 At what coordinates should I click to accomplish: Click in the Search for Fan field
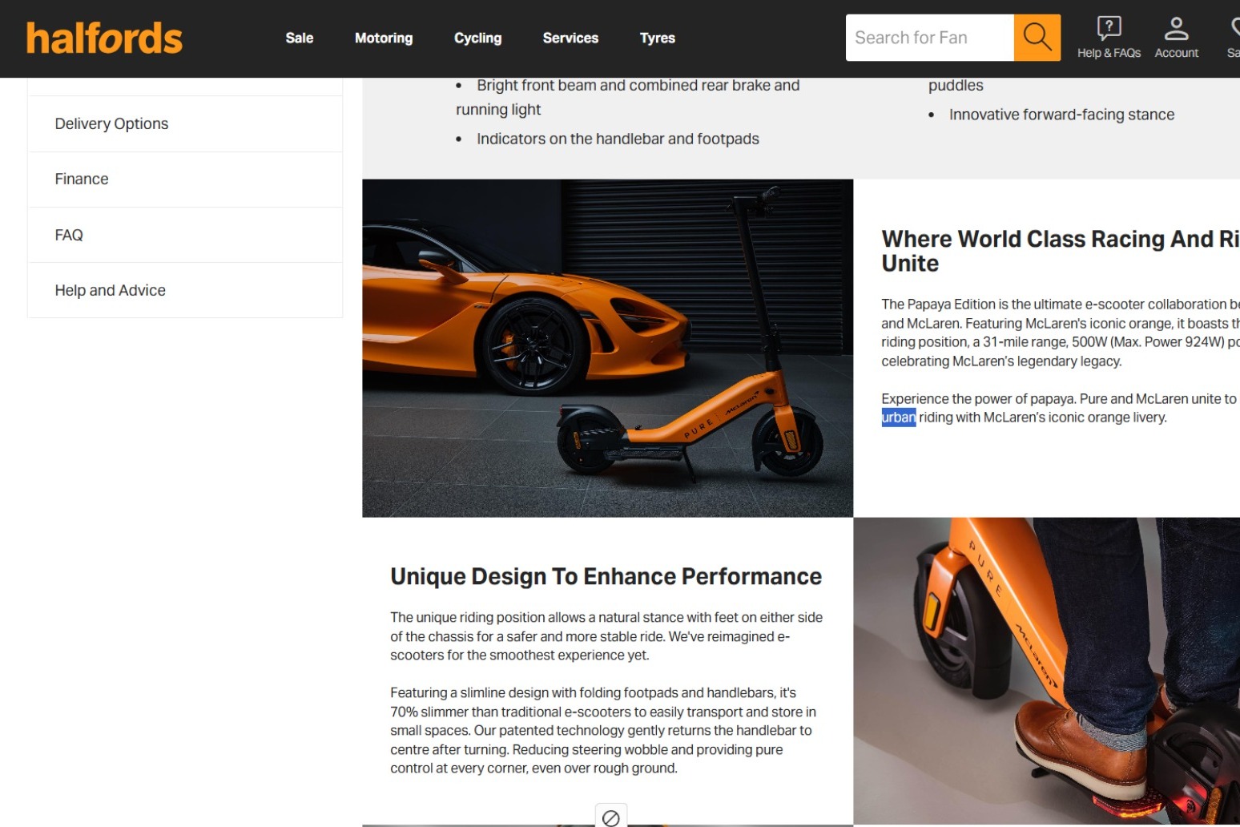930,38
